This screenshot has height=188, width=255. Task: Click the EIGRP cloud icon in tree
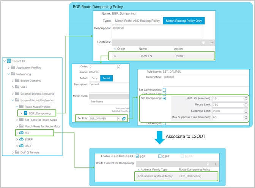[x=22, y=139]
